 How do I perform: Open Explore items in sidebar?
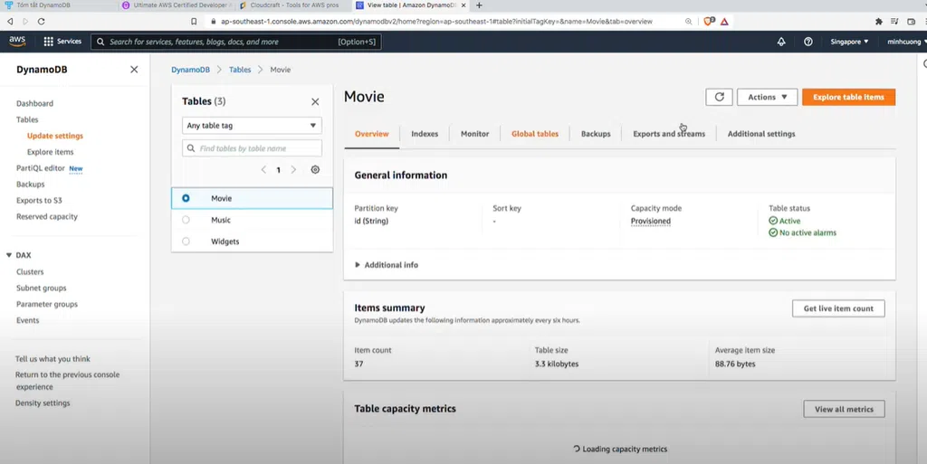click(x=51, y=152)
